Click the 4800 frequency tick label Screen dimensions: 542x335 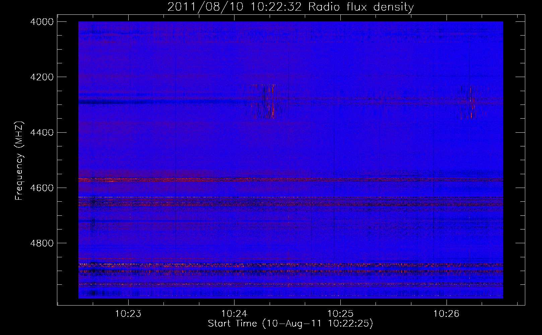tap(42, 243)
